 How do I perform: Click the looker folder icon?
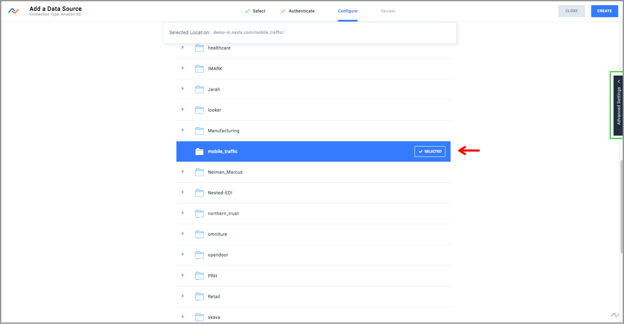coord(199,110)
